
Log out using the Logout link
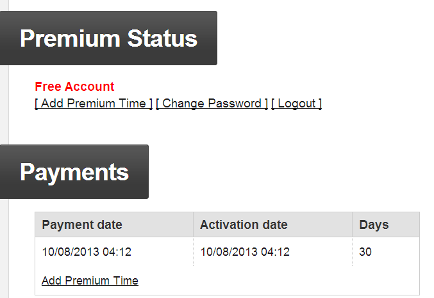(x=296, y=104)
